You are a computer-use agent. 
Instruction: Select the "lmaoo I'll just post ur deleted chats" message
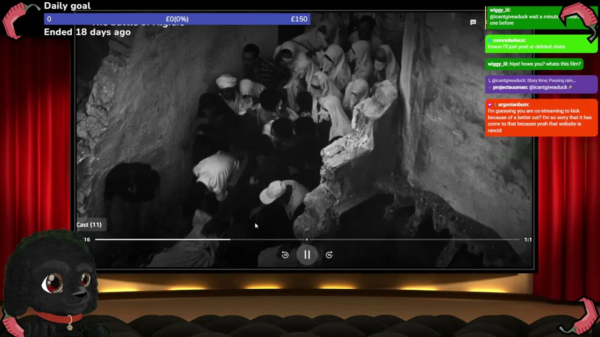coord(526,47)
